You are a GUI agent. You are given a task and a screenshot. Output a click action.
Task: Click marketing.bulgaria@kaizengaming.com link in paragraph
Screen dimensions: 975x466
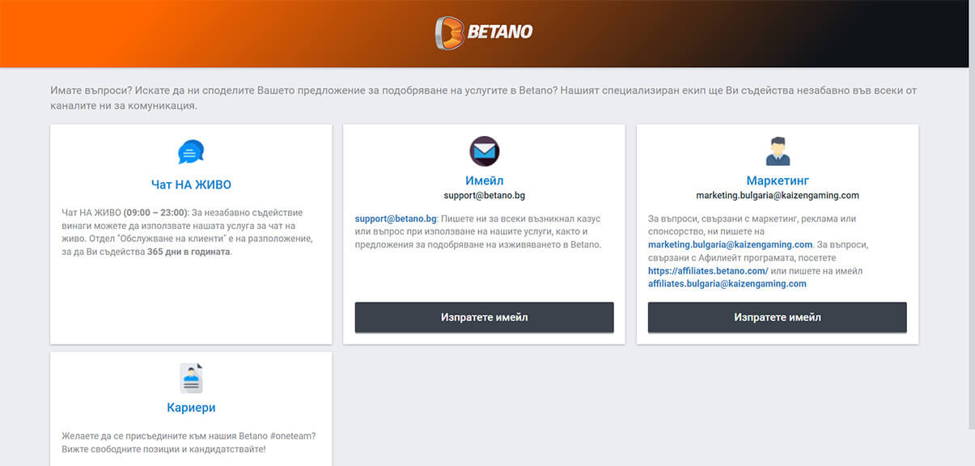730,244
